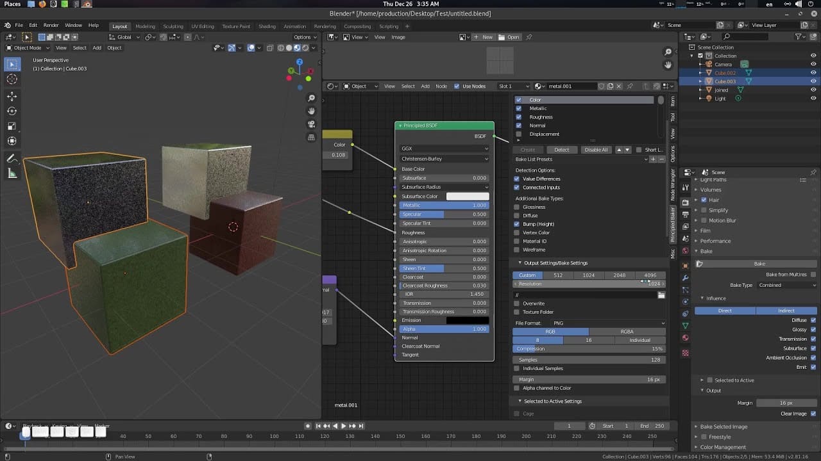Switch to the Shading workspace tab

[267, 26]
